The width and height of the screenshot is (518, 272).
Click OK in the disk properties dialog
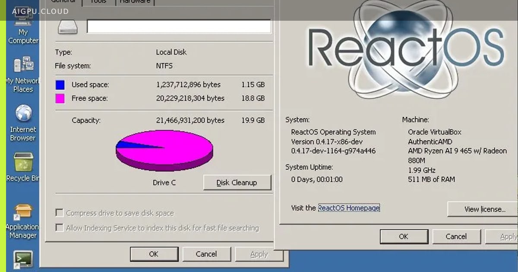[154, 254]
